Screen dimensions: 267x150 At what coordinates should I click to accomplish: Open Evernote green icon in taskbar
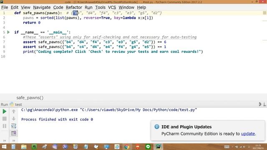(34, 147)
